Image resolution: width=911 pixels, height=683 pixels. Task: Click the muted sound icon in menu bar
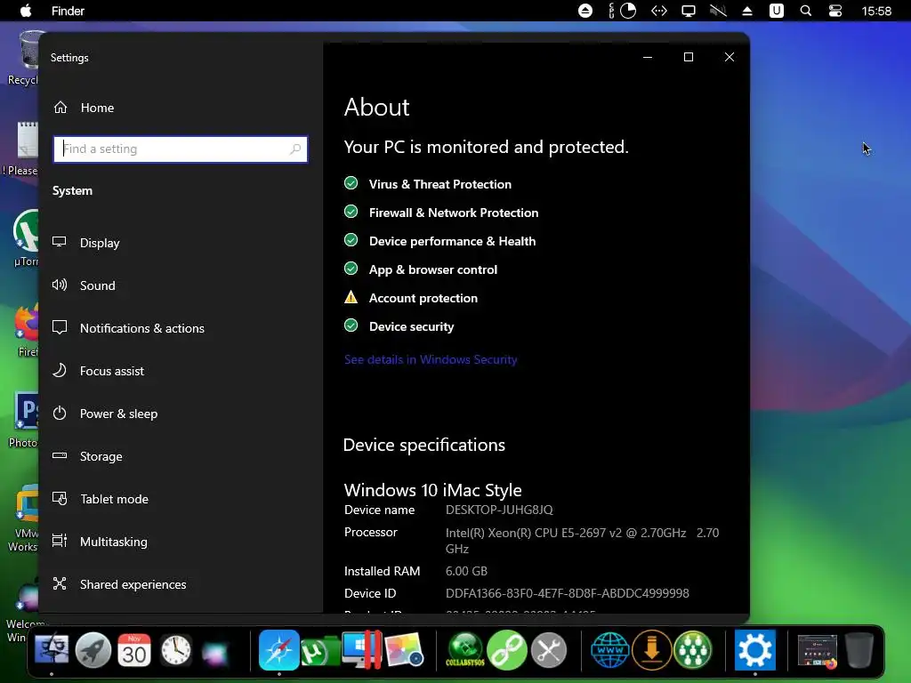[x=718, y=11]
